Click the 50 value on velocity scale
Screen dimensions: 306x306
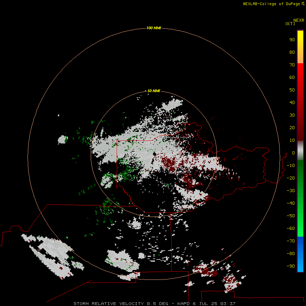click(x=292, y=90)
